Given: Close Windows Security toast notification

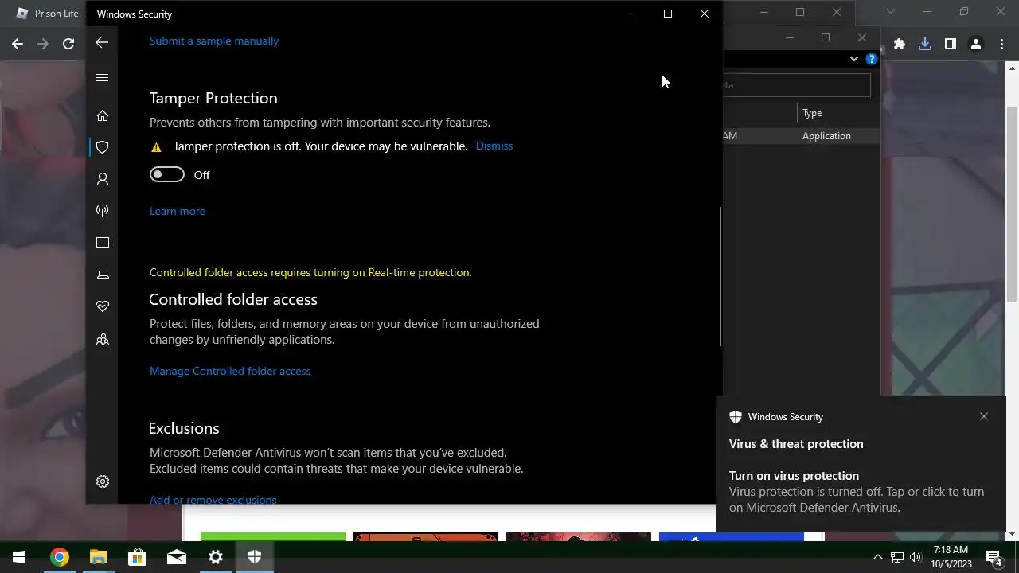Looking at the screenshot, I should point(984,416).
